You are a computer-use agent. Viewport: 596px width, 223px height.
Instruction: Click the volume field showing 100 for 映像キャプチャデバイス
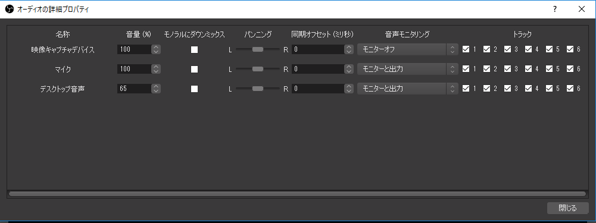(x=134, y=49)
